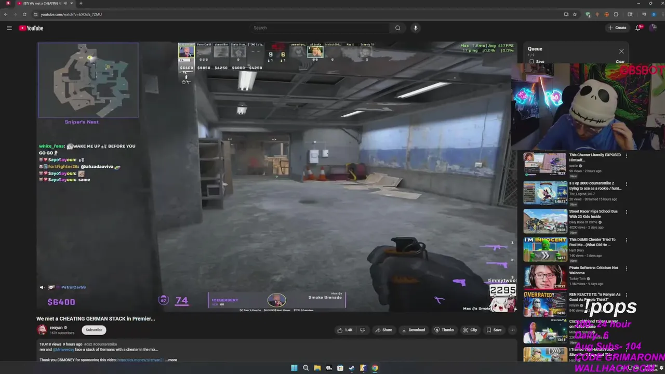Viewport: 665px width, 374px height.
Task: Open Microsoft Store from taskbar
Action: click(x=340, y=368)
